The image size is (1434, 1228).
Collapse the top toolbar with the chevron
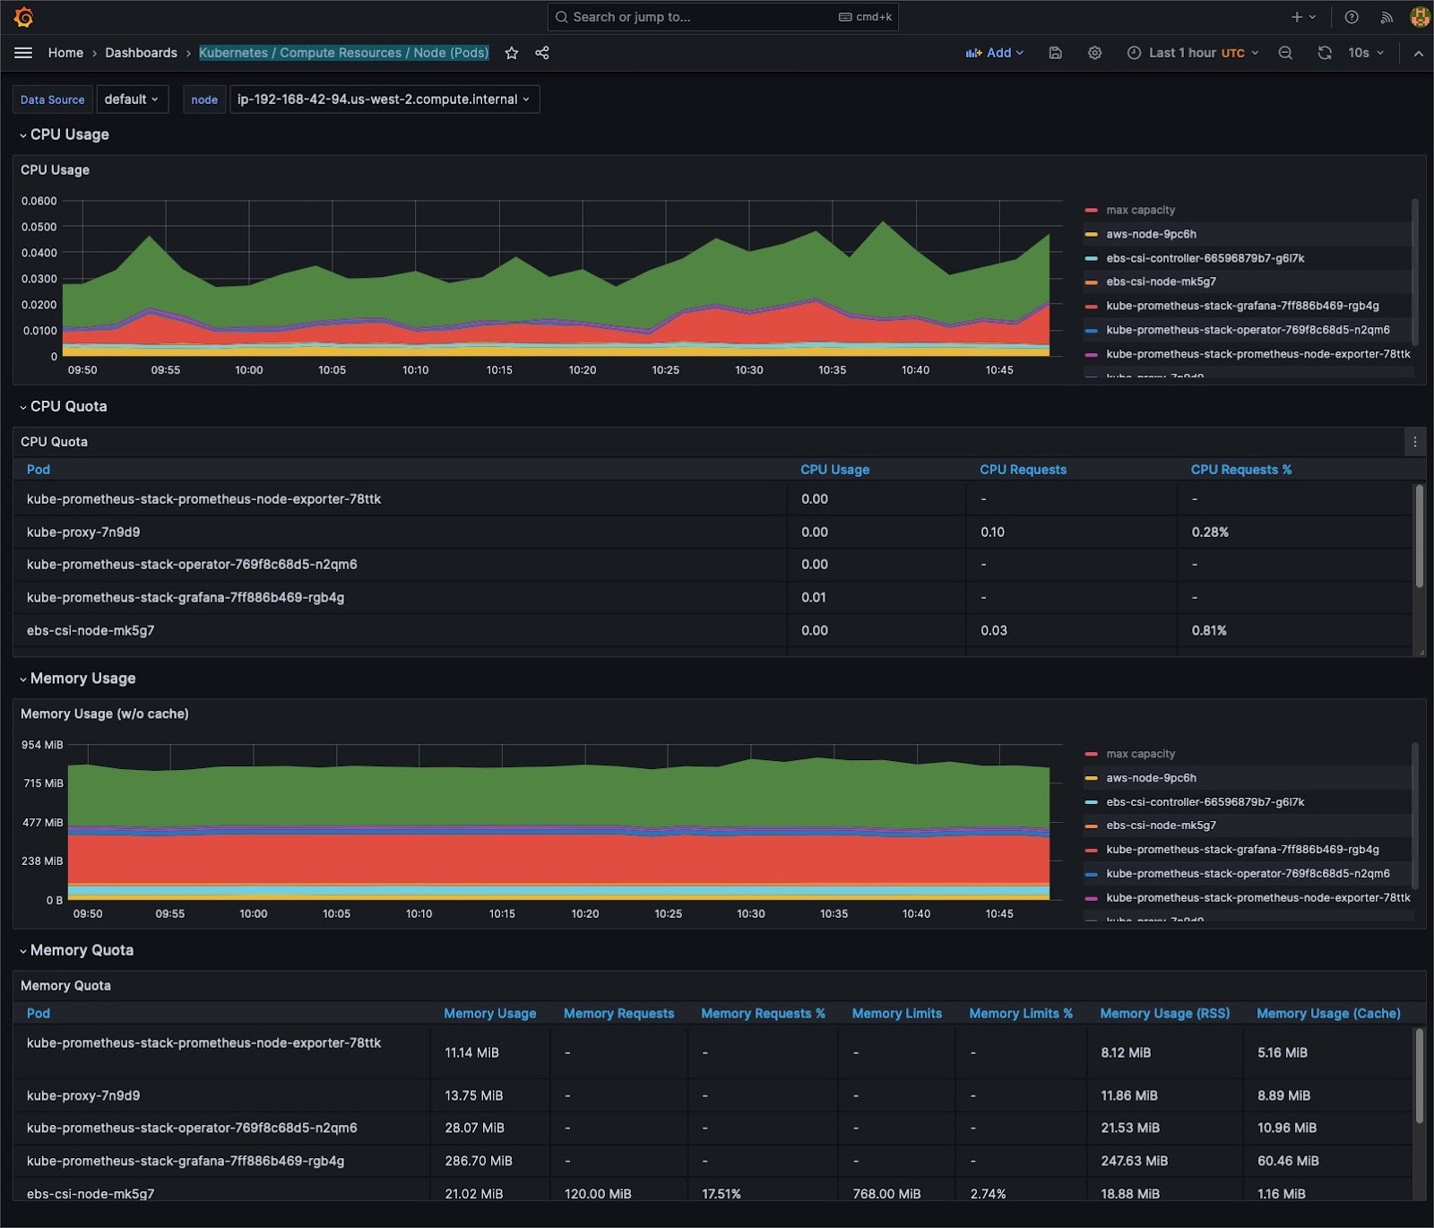click(x=1418, y=53)
